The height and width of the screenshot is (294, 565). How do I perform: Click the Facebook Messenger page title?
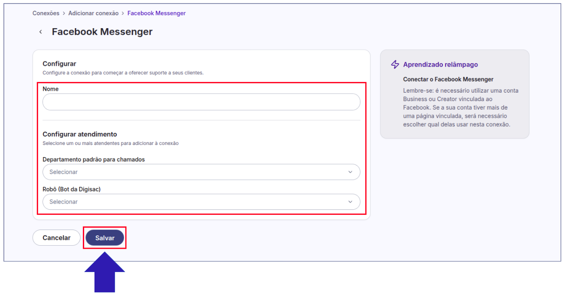[102, 32]
